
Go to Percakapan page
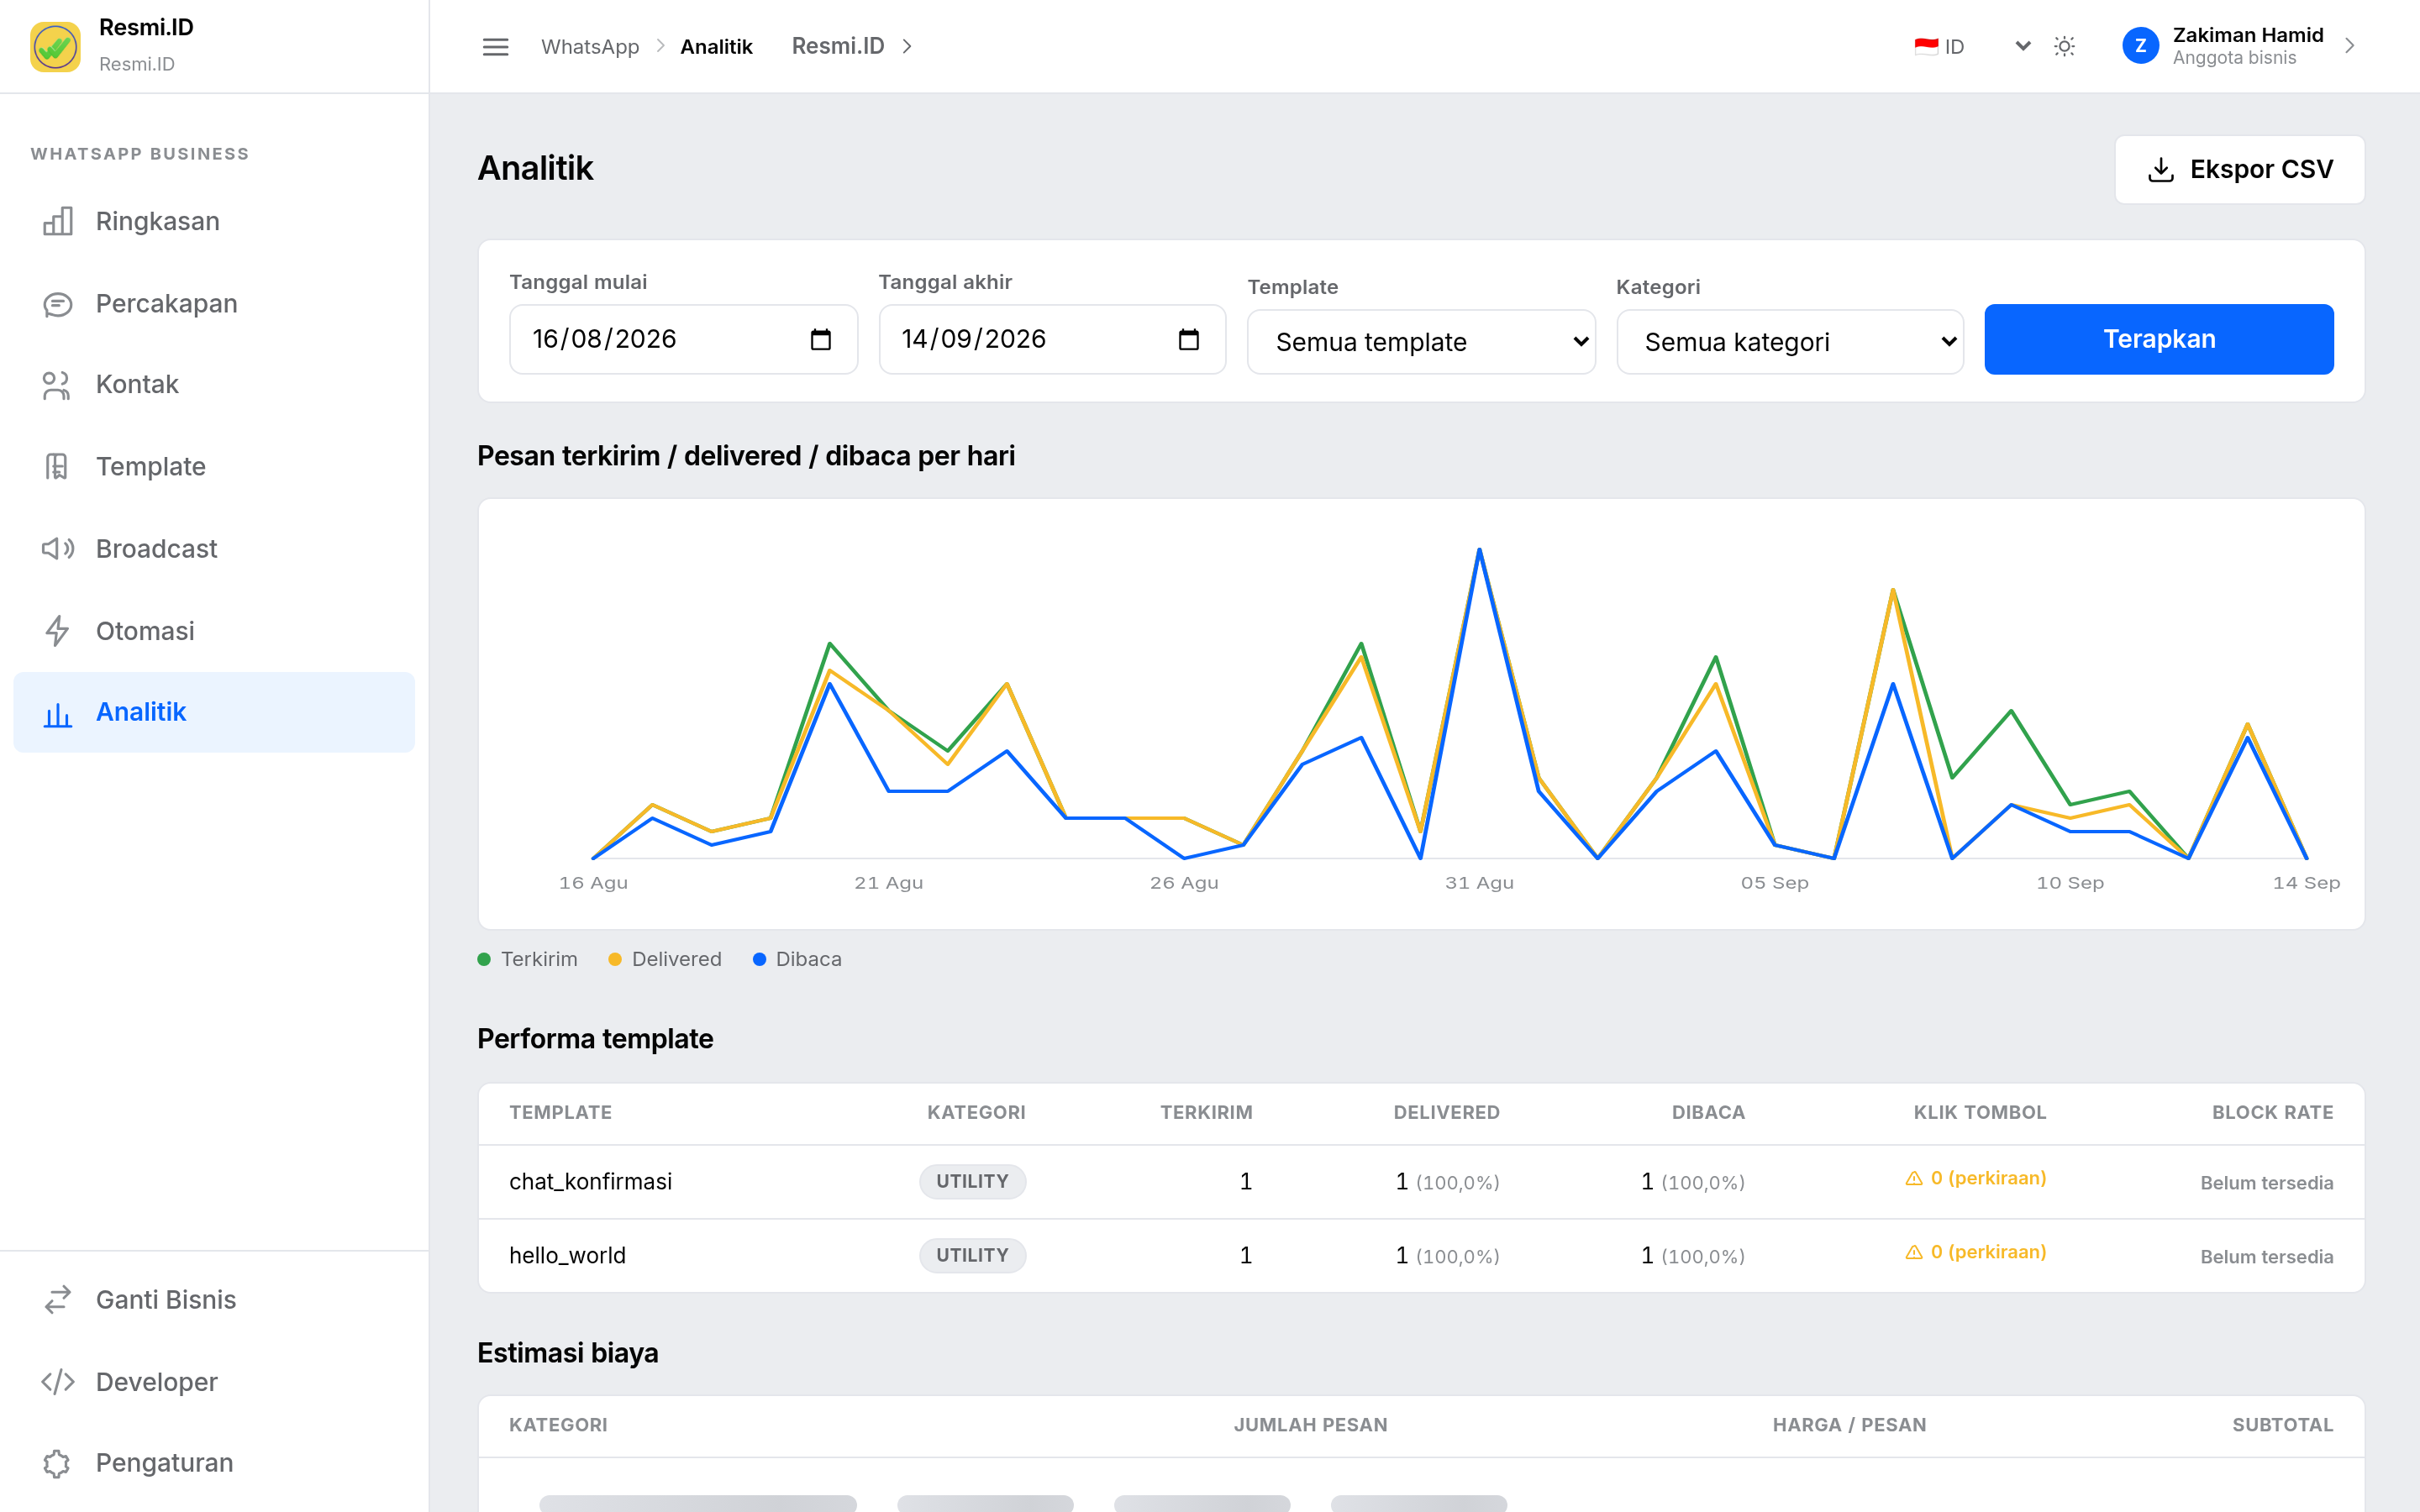coord(214,304)
